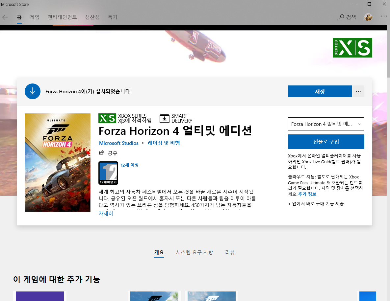Click the Xbox Series X|S optimized badge
The height and width of the screenshot is (301, 390).
click(107, 118)
